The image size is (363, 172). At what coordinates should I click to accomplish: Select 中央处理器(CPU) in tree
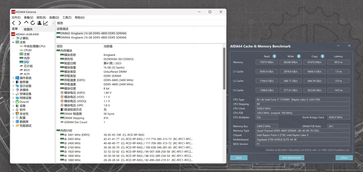click(32, 46)
